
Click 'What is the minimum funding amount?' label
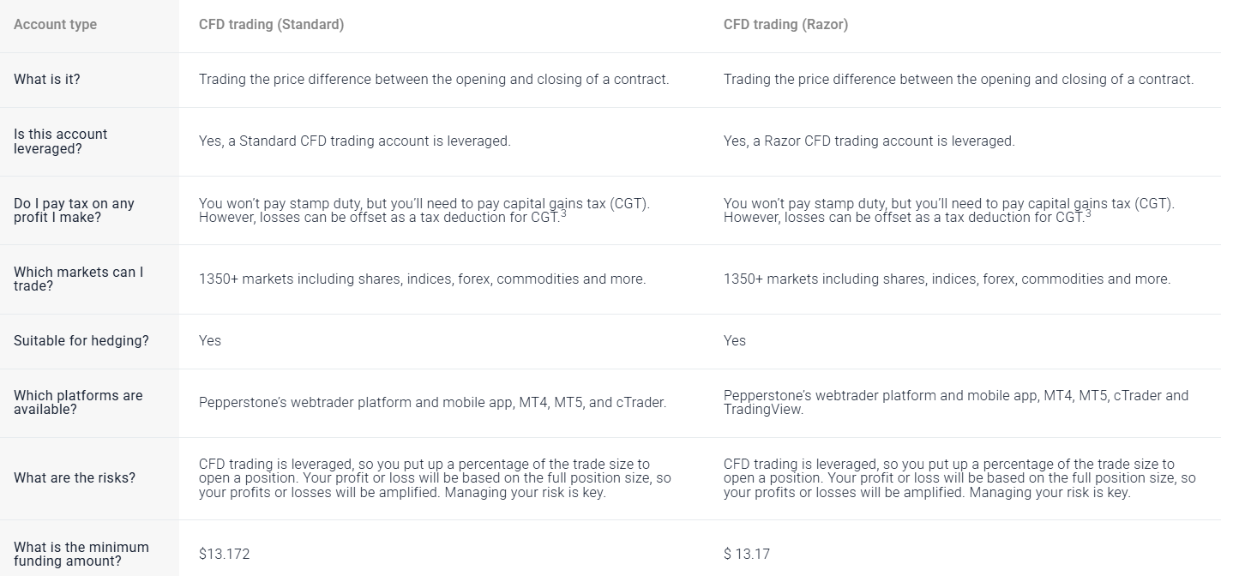[81, 555]
